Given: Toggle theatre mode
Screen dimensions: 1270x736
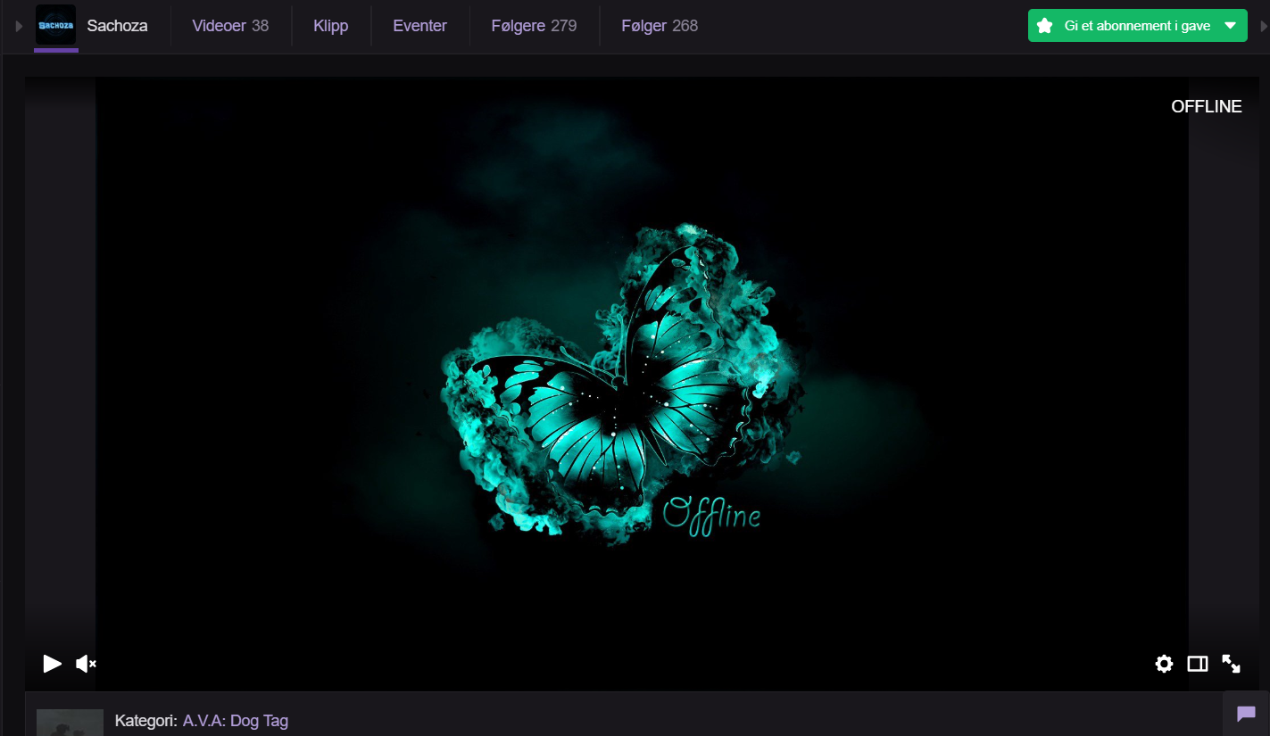Looking at the screenshot, I should (x=1198, y=663).
